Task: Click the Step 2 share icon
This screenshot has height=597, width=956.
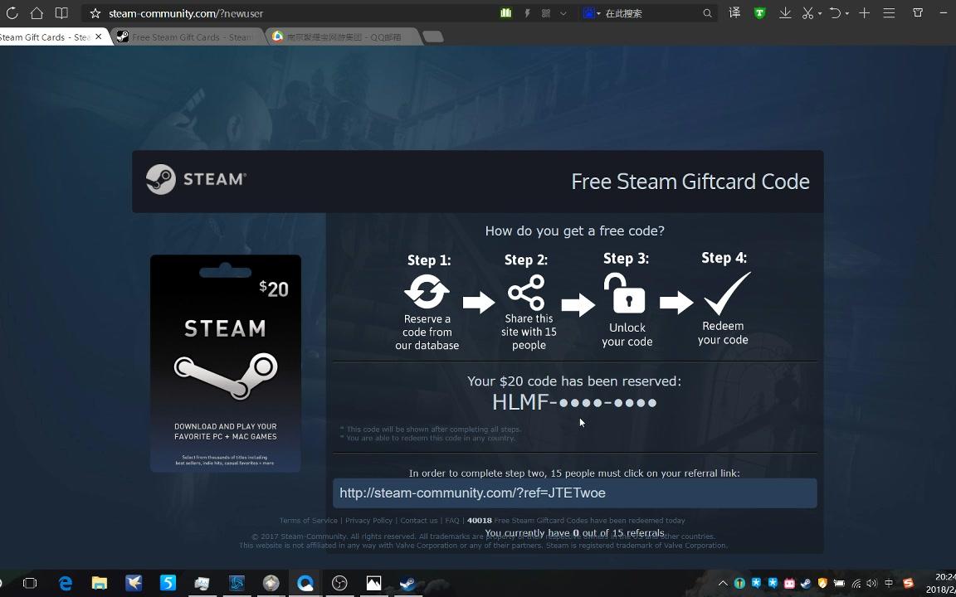Action: [526, 292]
